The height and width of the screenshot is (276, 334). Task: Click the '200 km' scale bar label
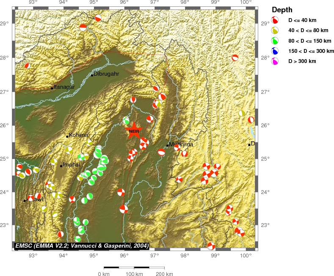pyautogui.click(x=164, y=273)
